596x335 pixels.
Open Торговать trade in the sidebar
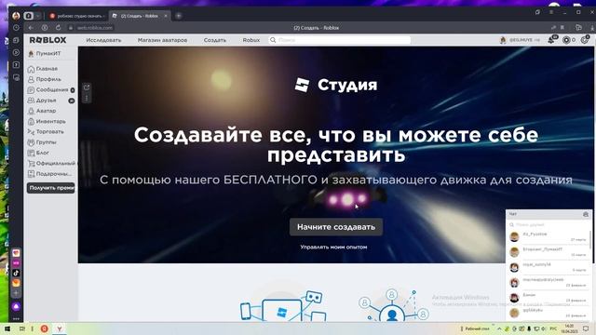[46, 131]
